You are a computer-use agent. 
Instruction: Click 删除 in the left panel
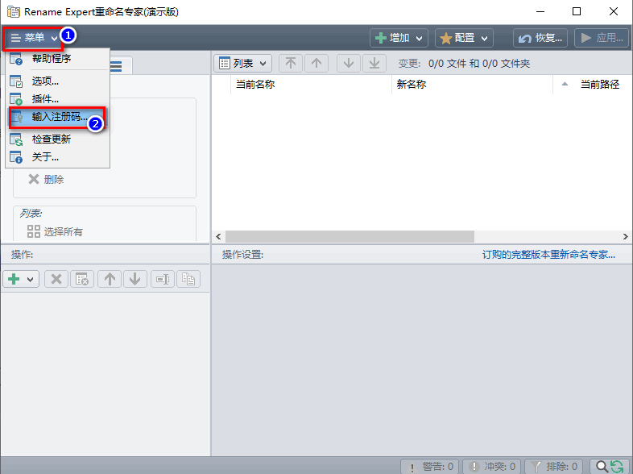point(46,180)
